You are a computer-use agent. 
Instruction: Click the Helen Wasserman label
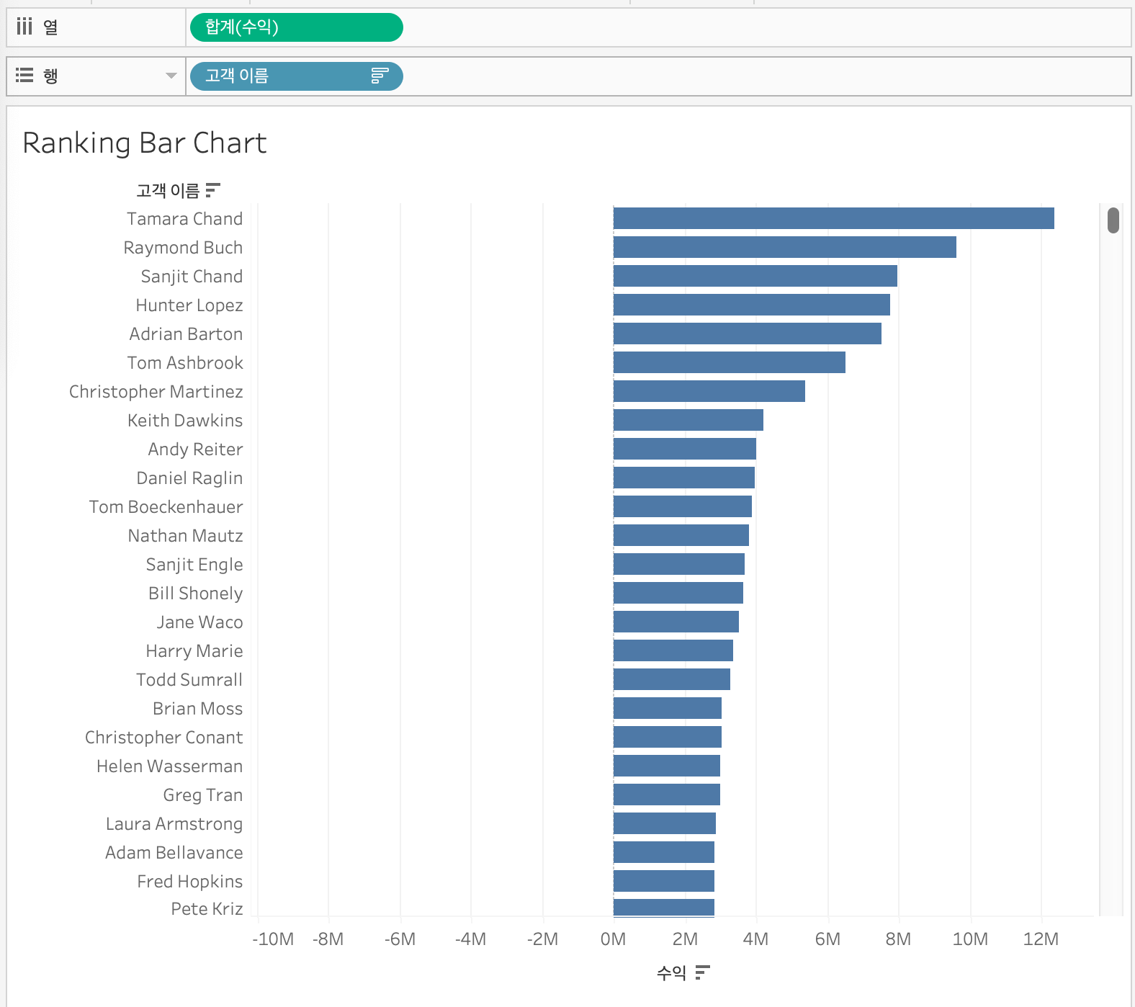coord(169,766)
